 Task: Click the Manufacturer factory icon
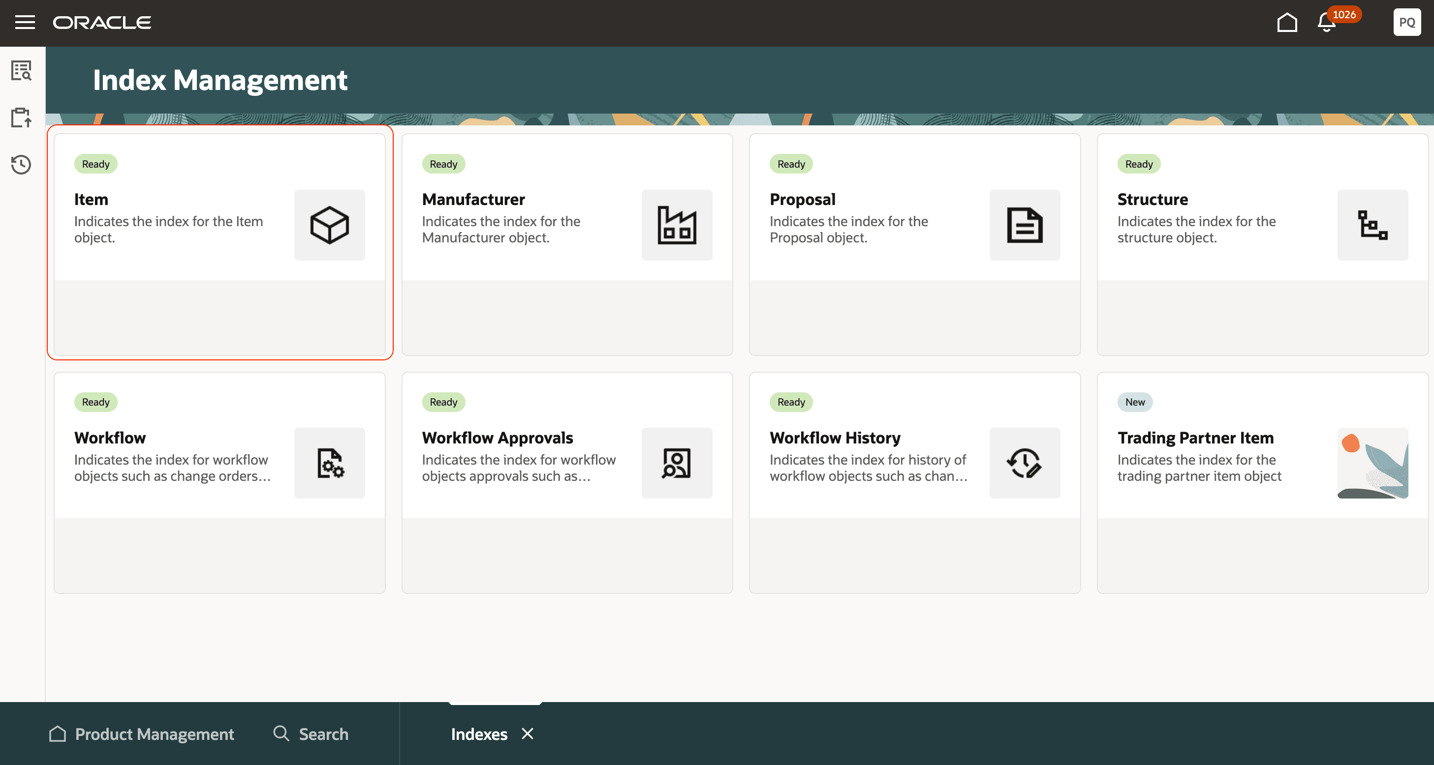pos(676,225)
